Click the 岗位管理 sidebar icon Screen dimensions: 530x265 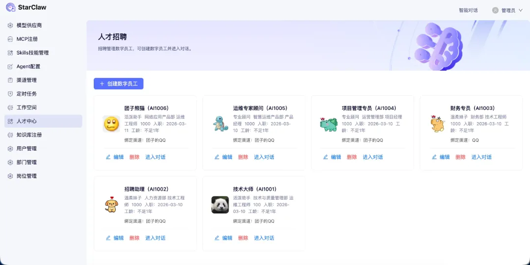[10, 176]
